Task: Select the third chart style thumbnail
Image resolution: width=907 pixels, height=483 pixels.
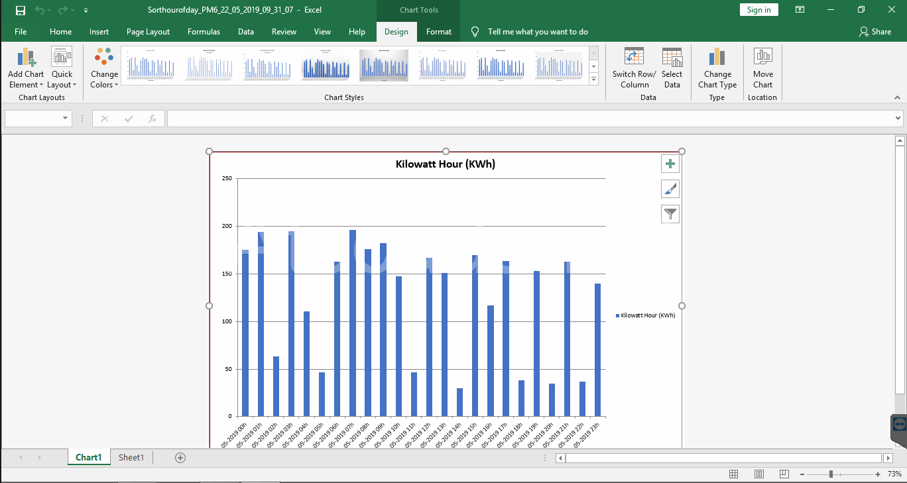Action: 267,65
